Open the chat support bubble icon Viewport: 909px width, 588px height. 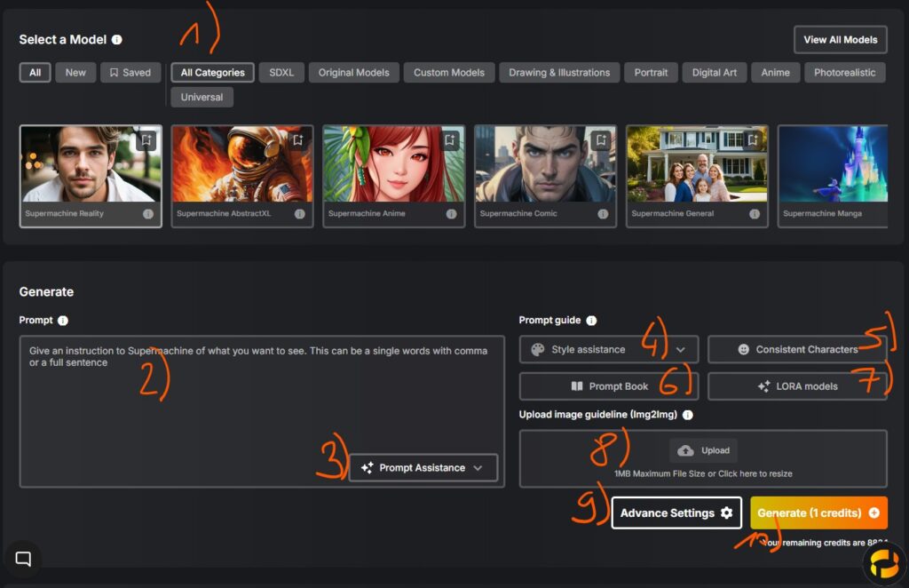(24, 559)
